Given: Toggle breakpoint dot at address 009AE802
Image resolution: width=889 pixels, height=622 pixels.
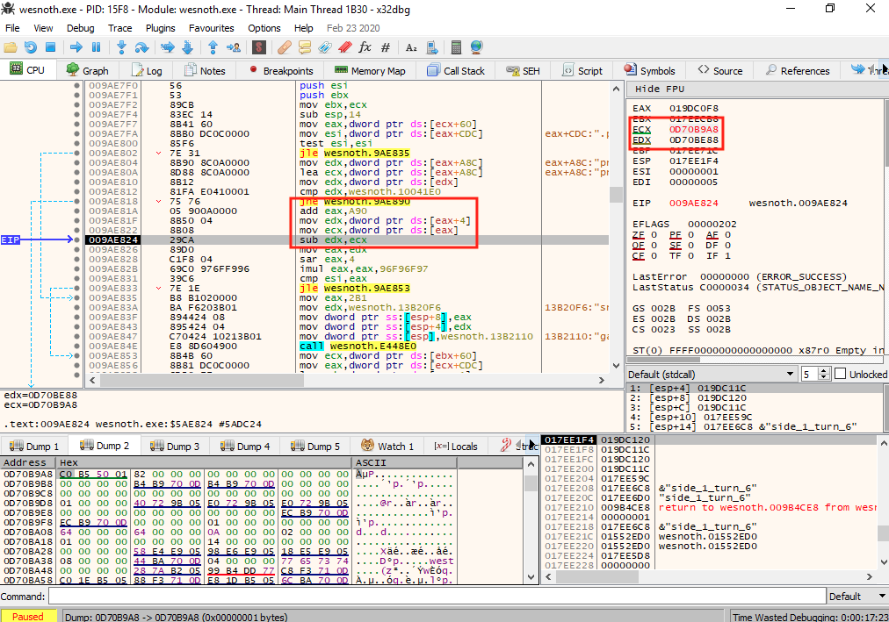Looking at the screenshot, I should click(x=76, y=153).
